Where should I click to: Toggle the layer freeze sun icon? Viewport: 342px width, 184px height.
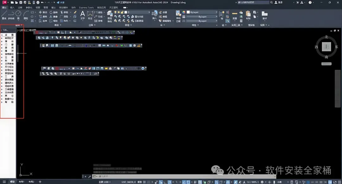pyautogui.click(x=119, y=12)
